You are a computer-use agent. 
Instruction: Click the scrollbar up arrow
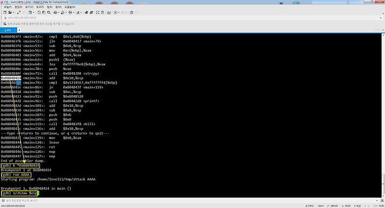click(x=383, y=35)
